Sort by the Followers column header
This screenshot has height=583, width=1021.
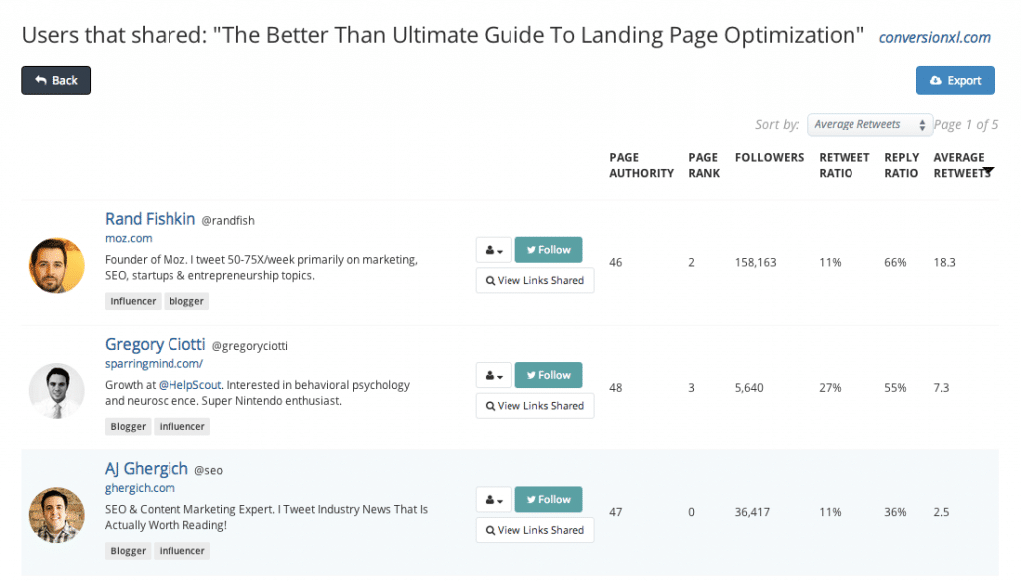[769, 157]
